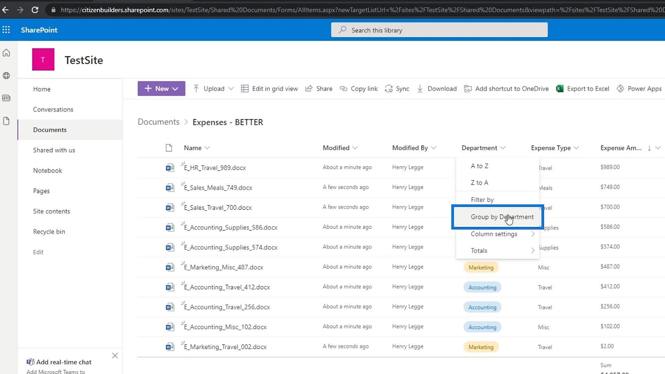Click the Edit in grid view icon

(x=245, y=89)
